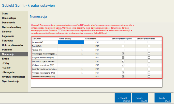Uncheck Łamany przez magazyn for Przyjęcie wewnętrzne (PW)
Screen dimensions: 174x104
point(123,73)
